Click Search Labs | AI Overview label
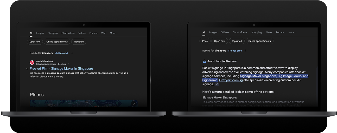337x133 pixels. (222, 61)
